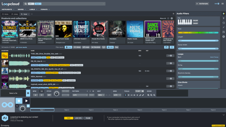Toggle the WAV format filter

(x=110, y=47)
